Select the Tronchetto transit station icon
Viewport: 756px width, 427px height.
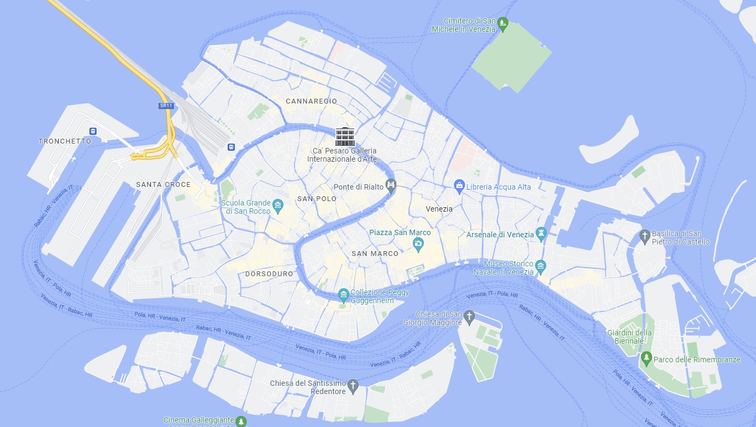tap(93, 132)
